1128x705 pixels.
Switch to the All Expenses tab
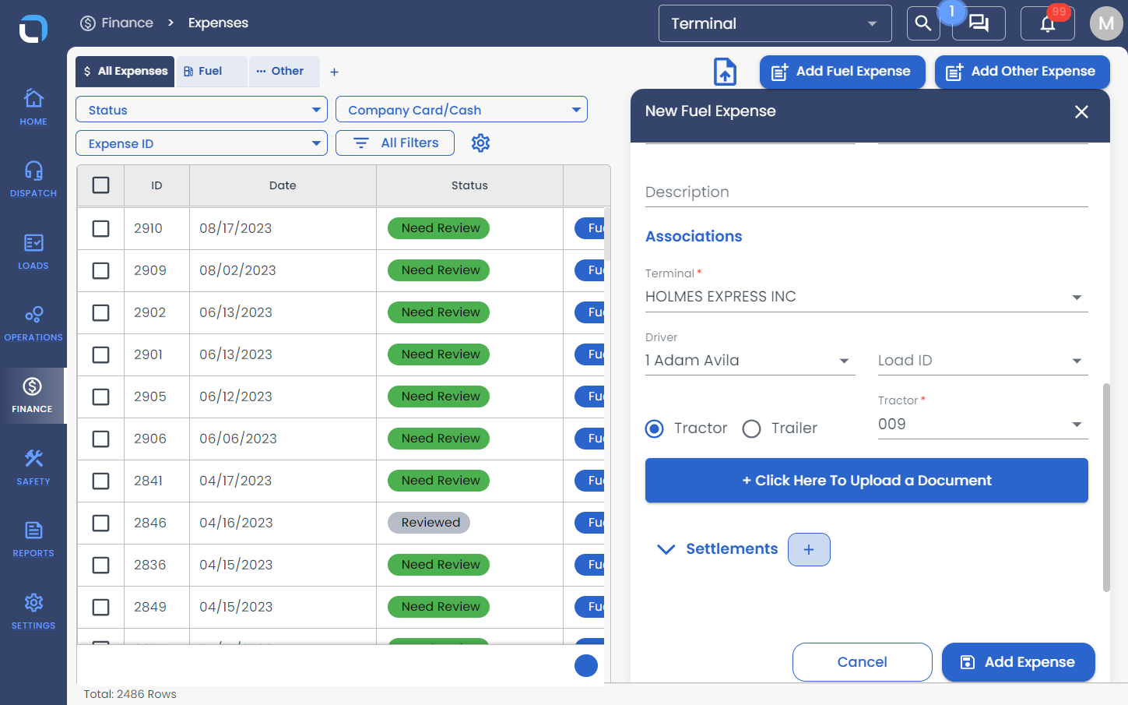pos(125,72)
